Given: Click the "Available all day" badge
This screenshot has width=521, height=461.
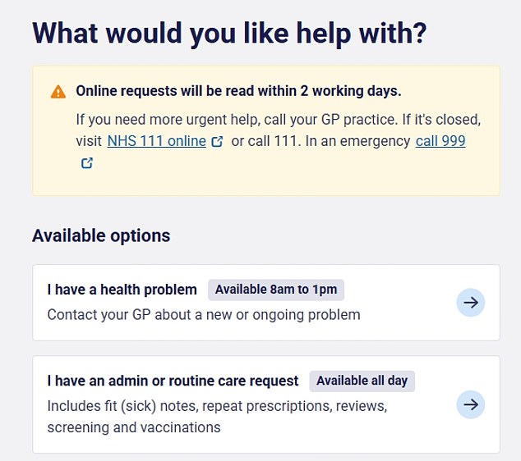Looking at the screenshot, I should coord(362,381).
